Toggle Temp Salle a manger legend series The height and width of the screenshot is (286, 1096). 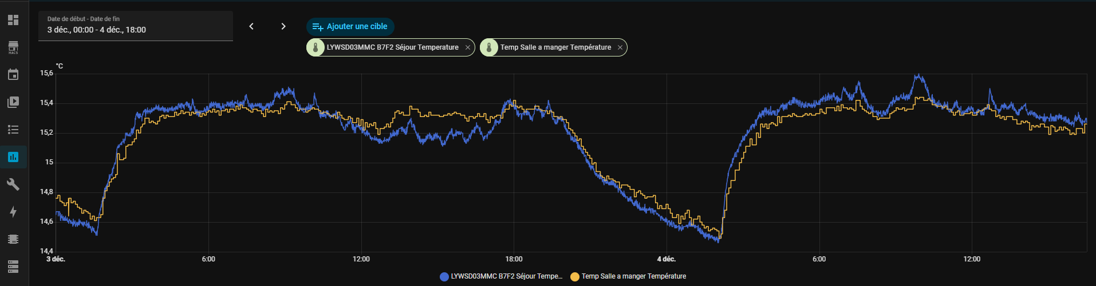point(629,276)
